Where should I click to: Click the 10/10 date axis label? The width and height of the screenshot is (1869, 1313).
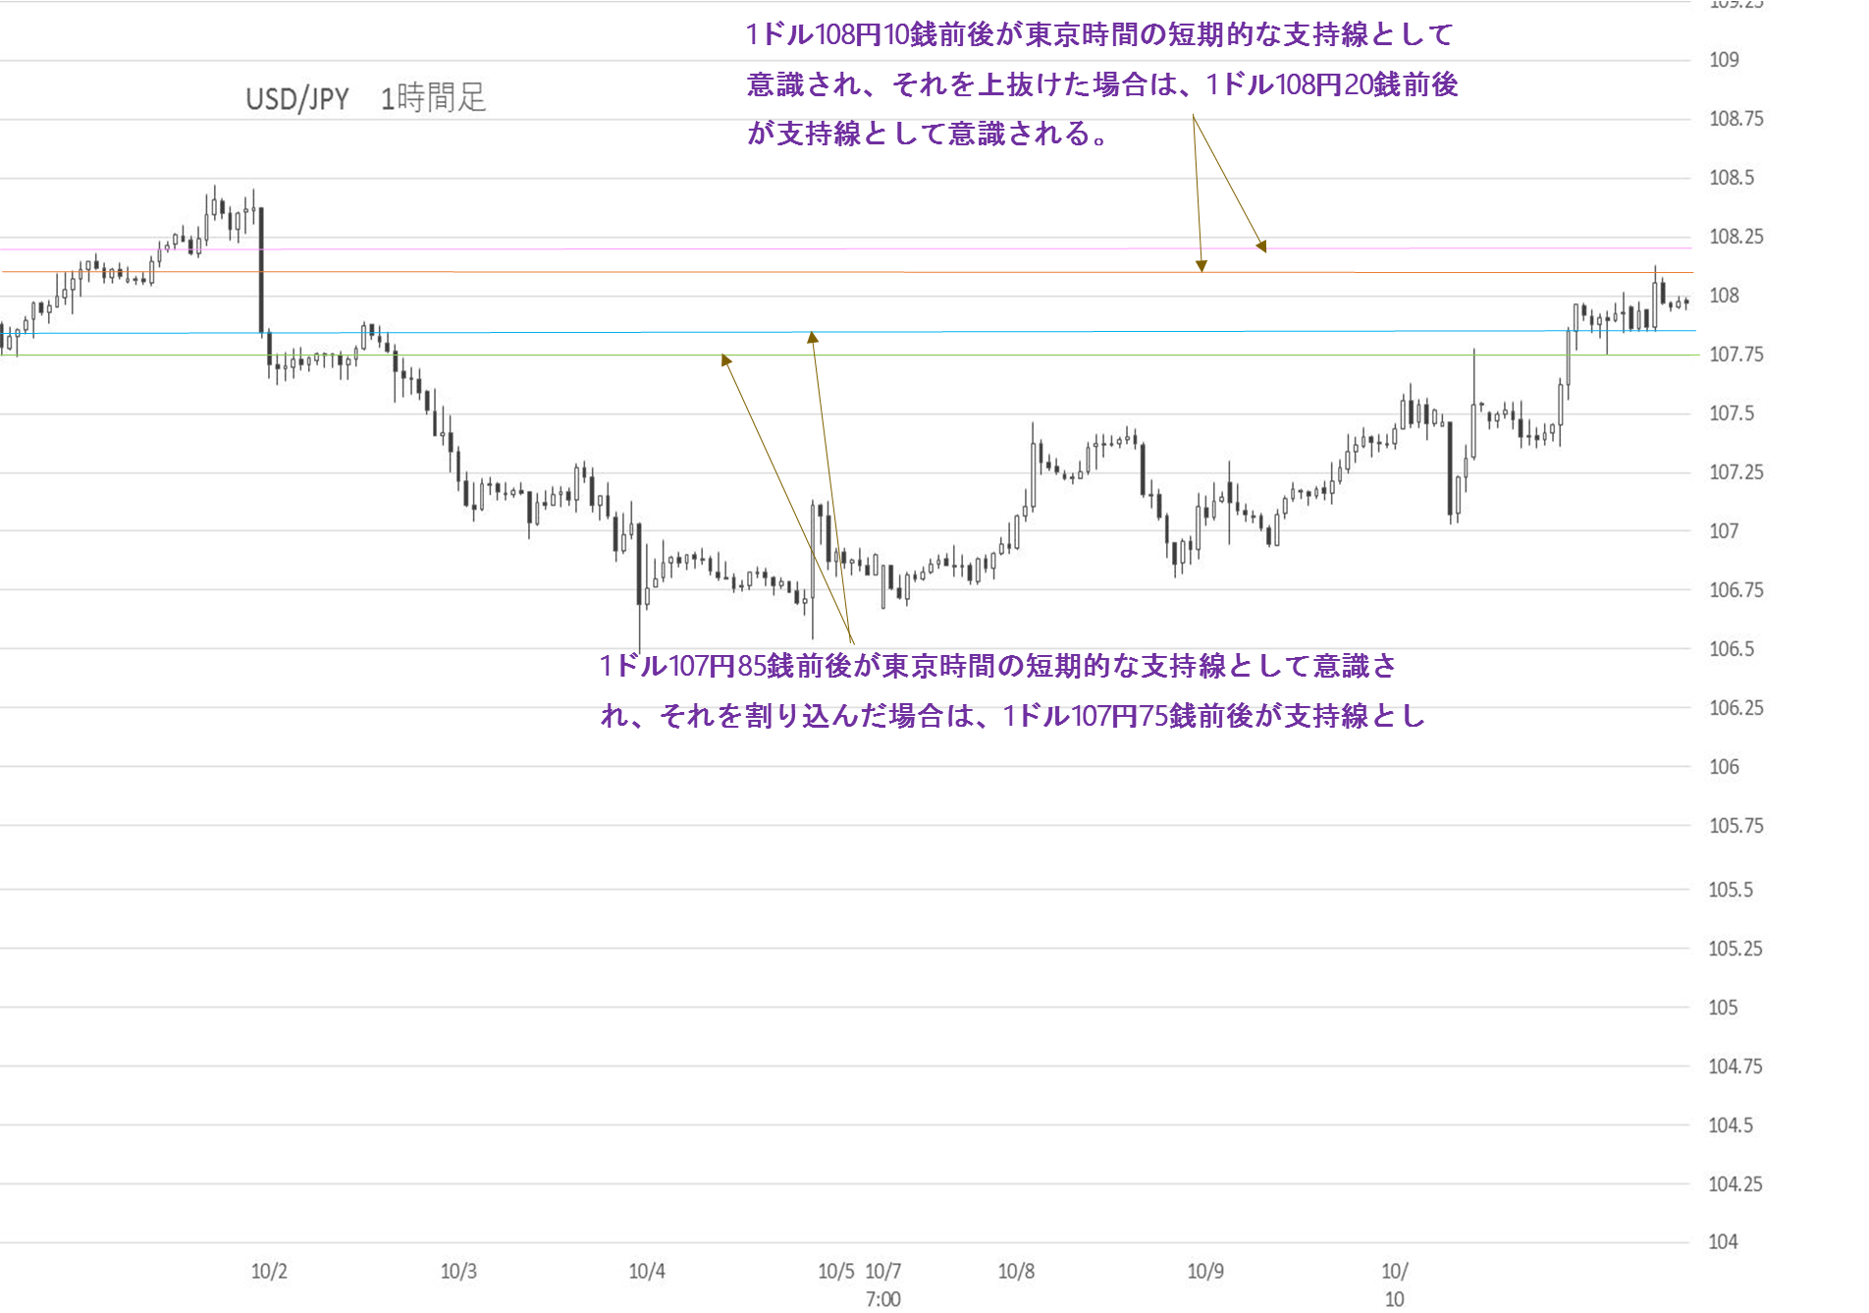coord(1395,1286)
